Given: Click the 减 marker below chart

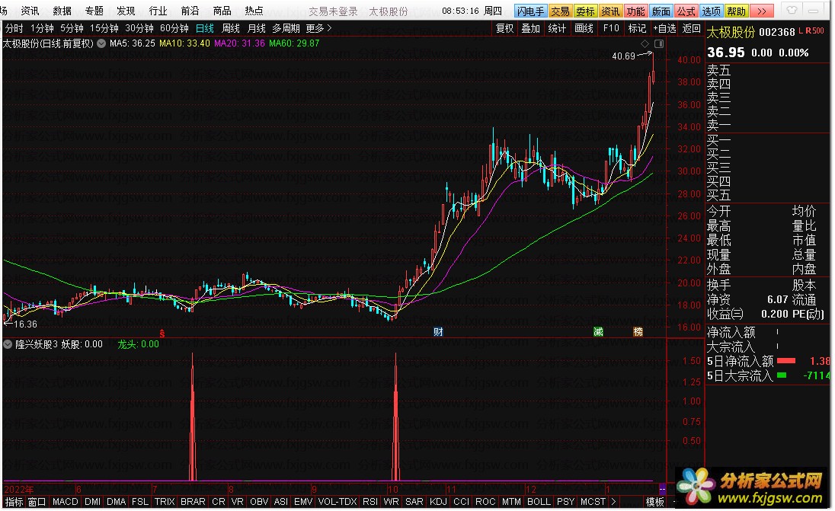Looking at the screenshot, I should click(x=599, y=332).
